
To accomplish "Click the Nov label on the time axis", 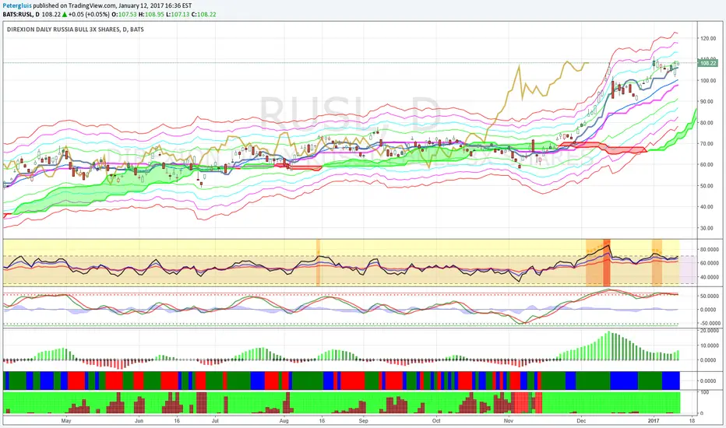I will tap(509, 421).
